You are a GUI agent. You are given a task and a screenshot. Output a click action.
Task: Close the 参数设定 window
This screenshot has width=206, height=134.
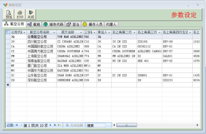(x=198, y=5)
